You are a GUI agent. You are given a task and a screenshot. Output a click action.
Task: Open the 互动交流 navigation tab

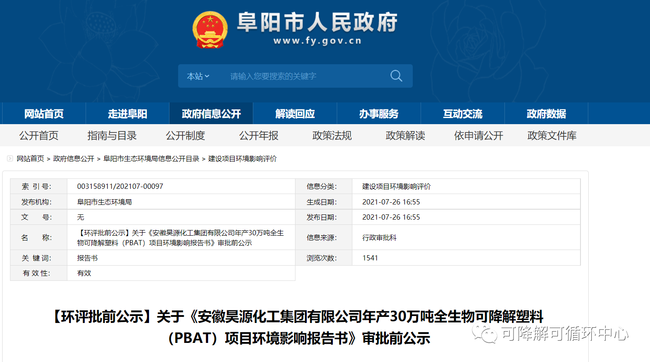coord(463,114)
